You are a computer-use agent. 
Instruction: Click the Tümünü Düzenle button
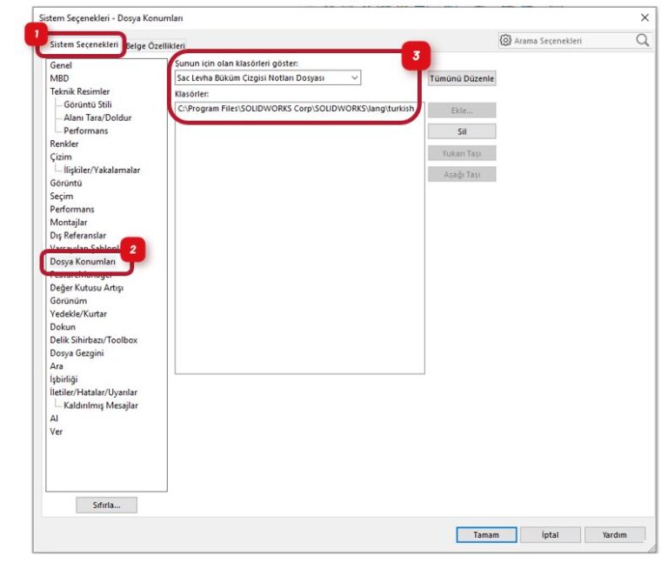(x=461, y=78)
